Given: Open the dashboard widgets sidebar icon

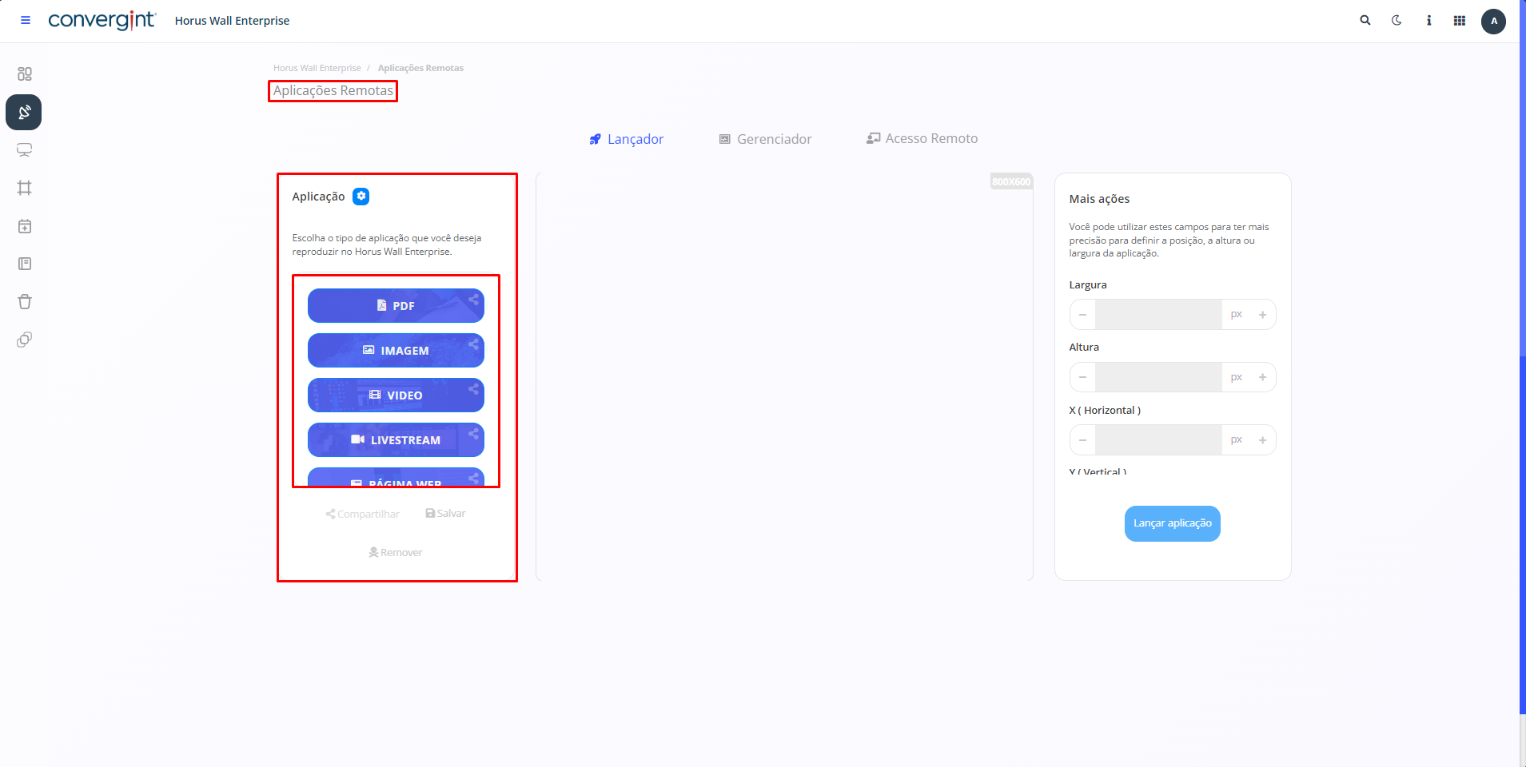Looking at the screenshot, I should [25, 74].
